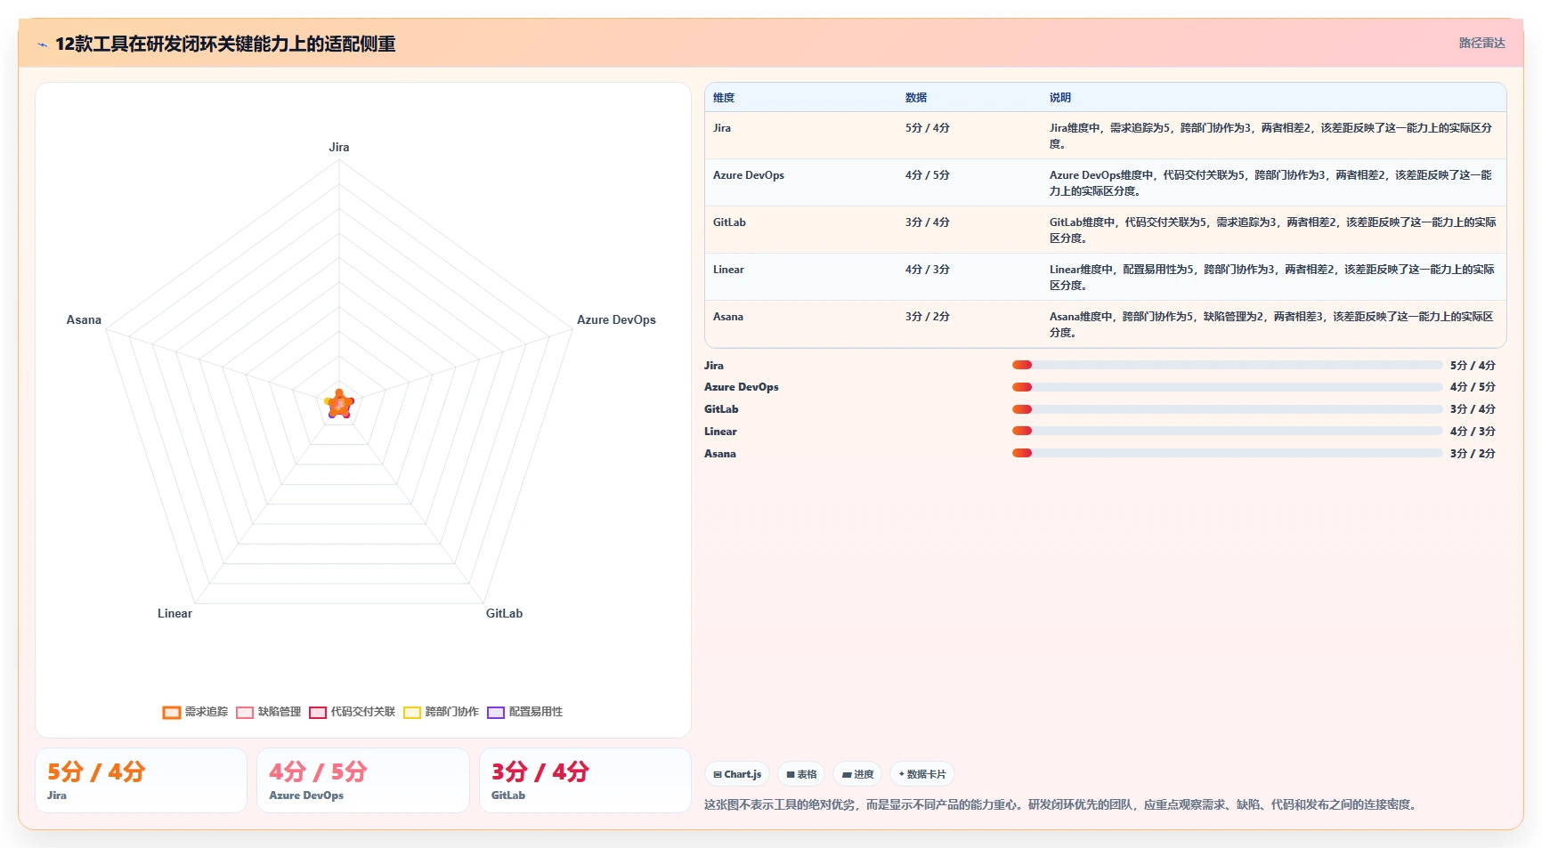Click the 3分 / 2分 value in the Asana table row
This screenshot has height=848, width=1542.
928,317
